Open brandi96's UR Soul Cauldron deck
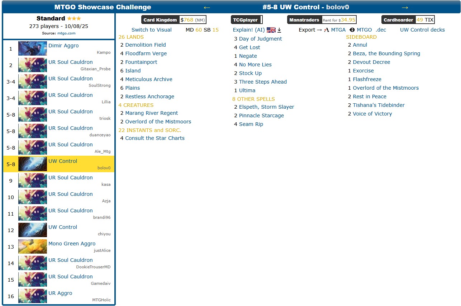461x306 pixels. click(x=71, y=211)
